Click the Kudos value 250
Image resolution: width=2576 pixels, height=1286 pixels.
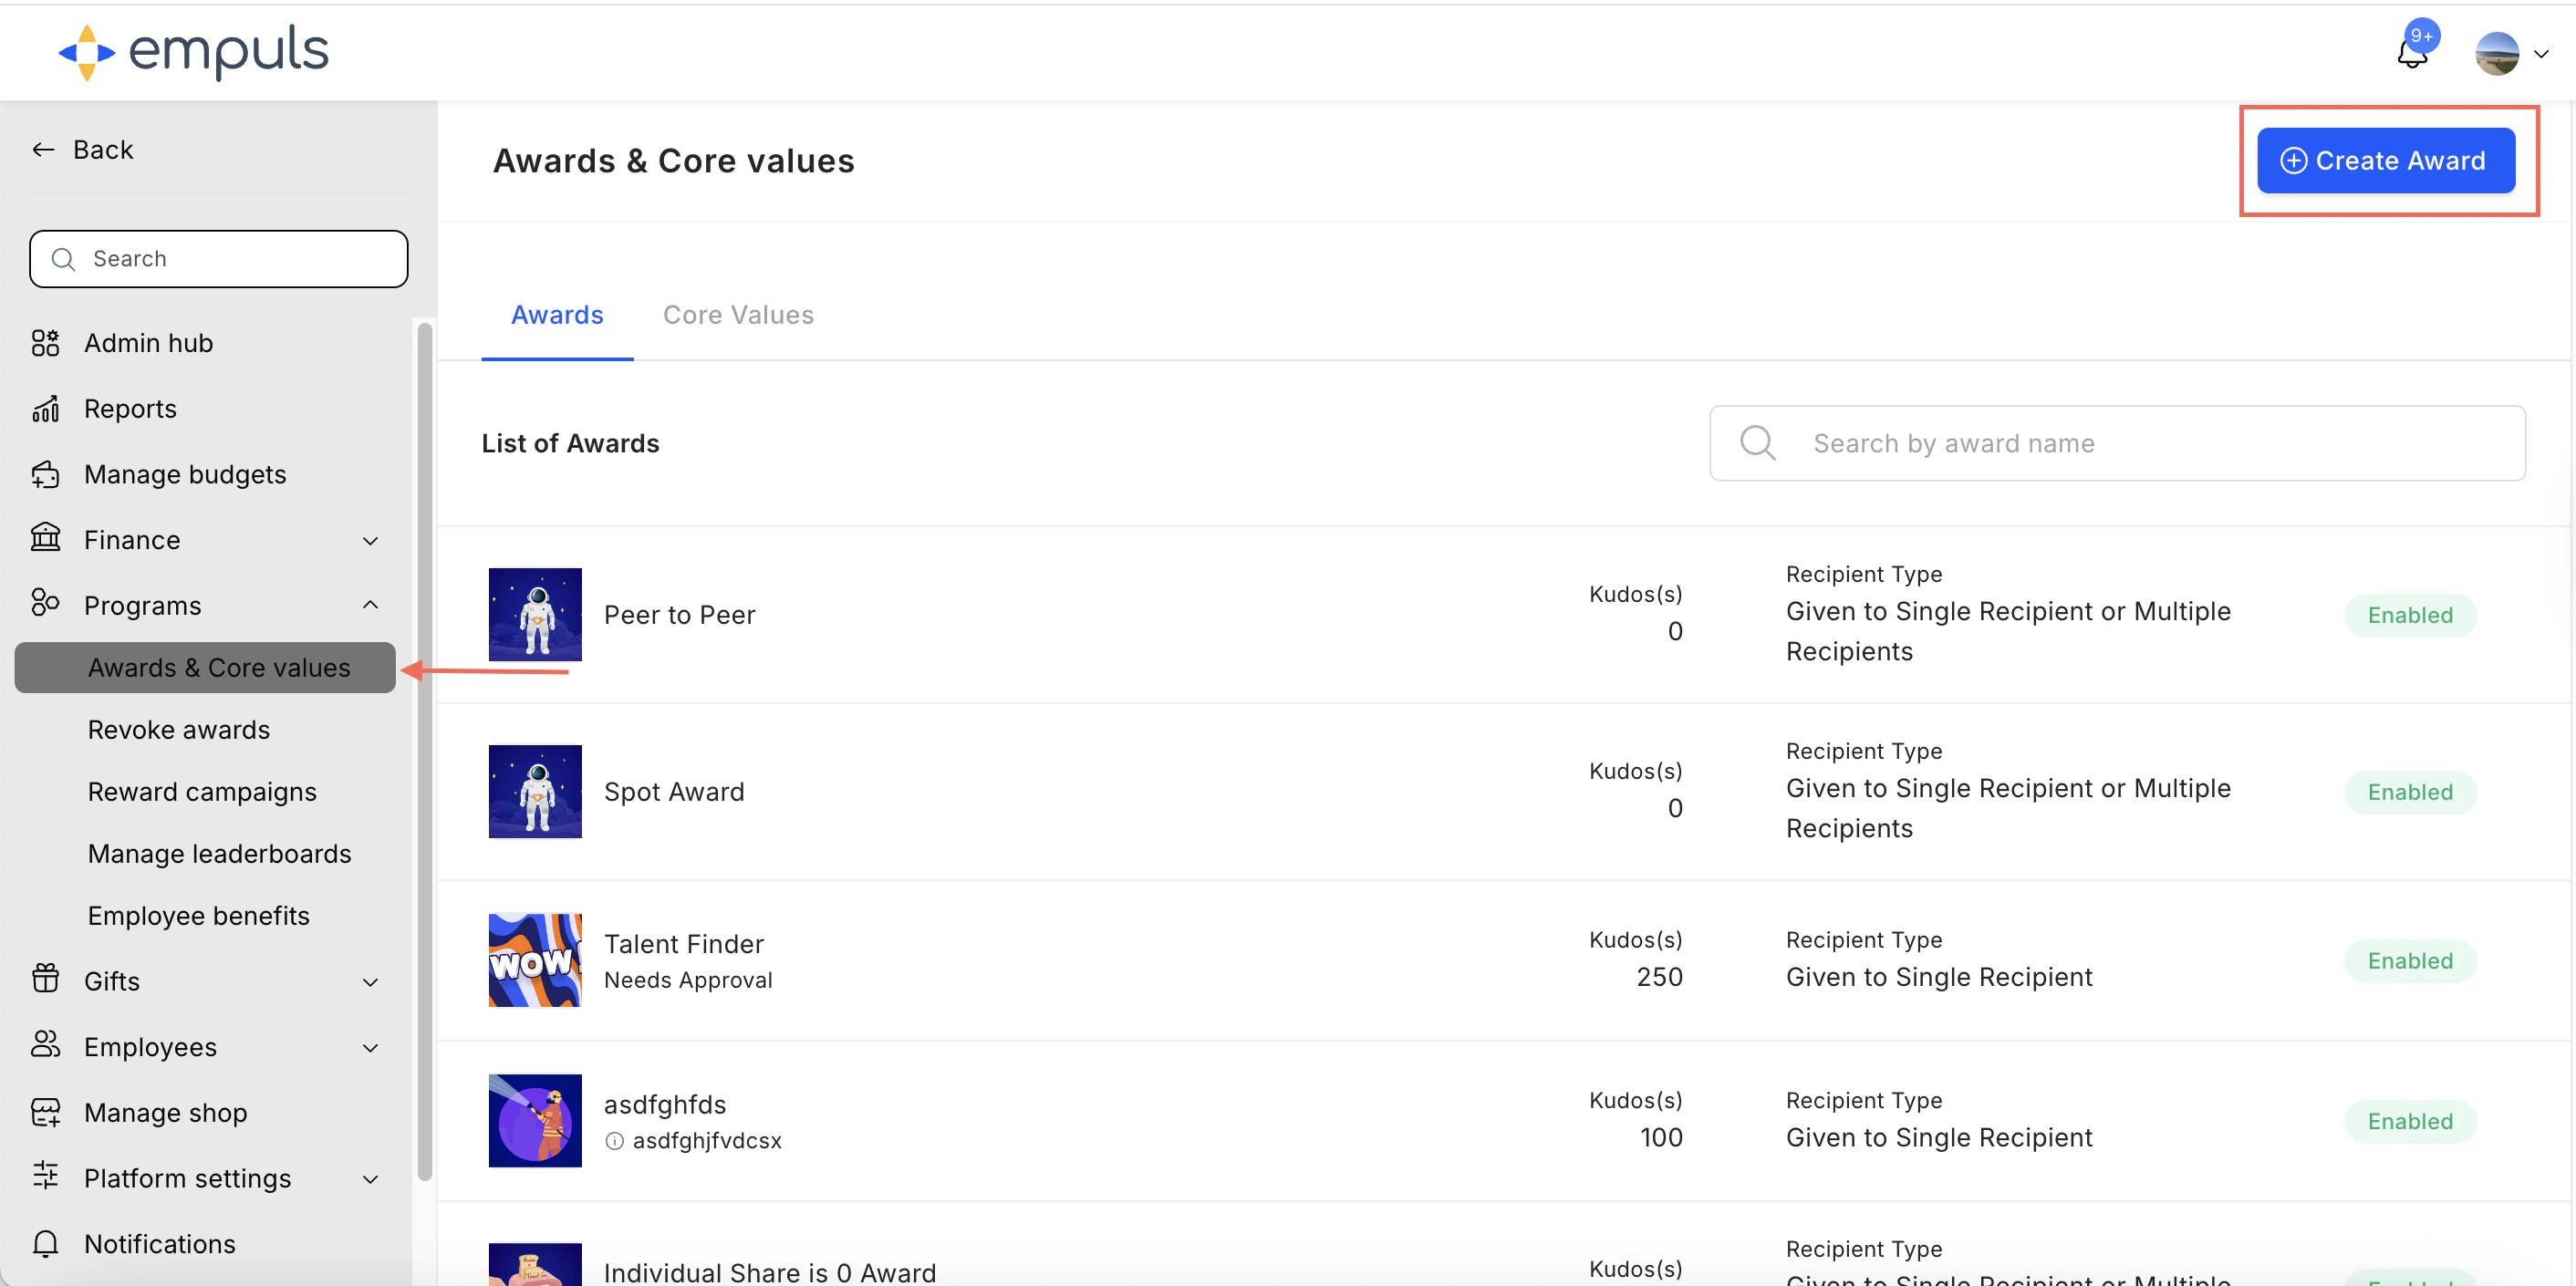point(1659,977)
